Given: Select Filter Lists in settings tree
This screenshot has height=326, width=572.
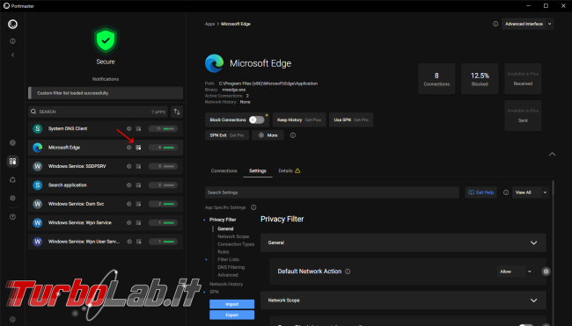Looking at the screenshot, I should 229,260.
